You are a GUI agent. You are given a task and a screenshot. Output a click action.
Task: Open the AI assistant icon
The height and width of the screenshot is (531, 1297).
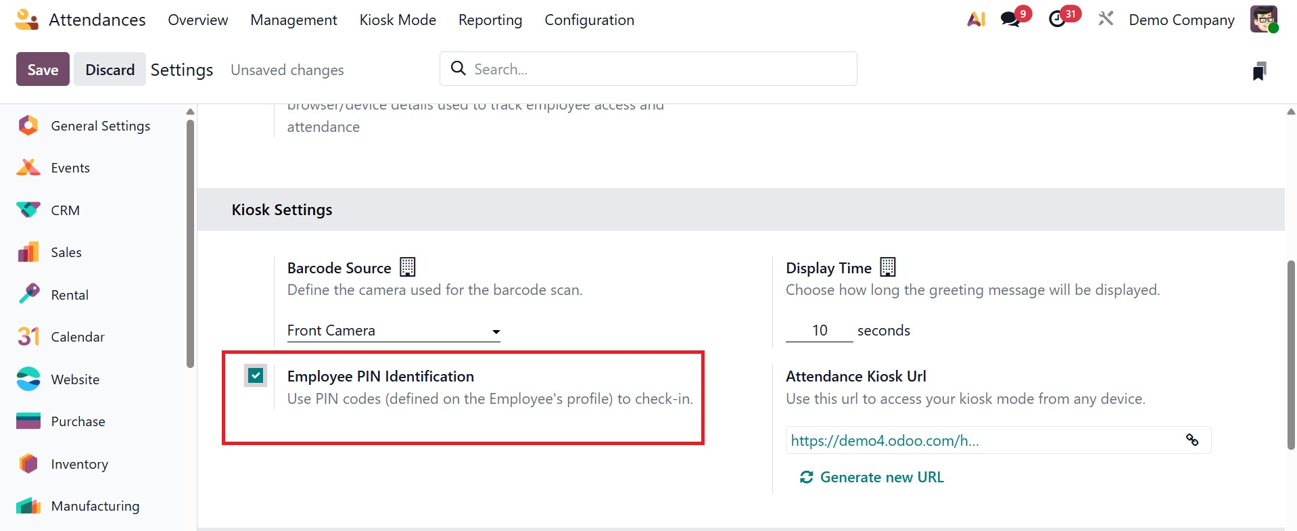[976, 20]
